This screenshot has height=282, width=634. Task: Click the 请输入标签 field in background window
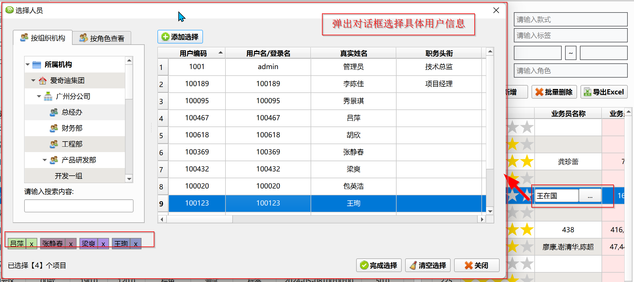tap(571, 35)
